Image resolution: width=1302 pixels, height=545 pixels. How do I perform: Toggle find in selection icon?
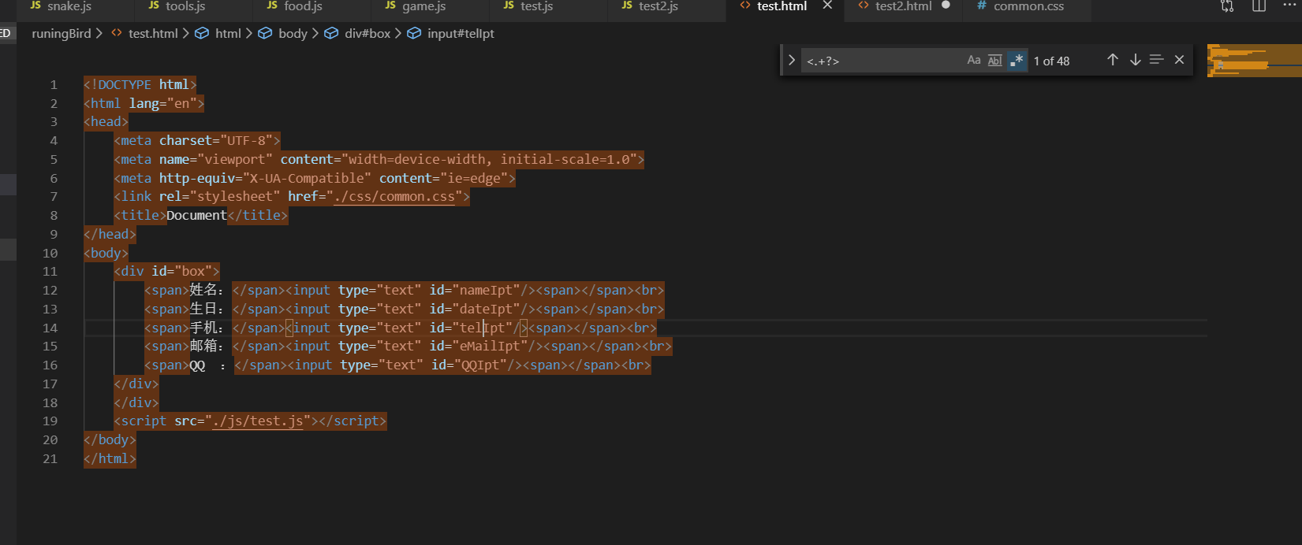(x=1157, y=60)
